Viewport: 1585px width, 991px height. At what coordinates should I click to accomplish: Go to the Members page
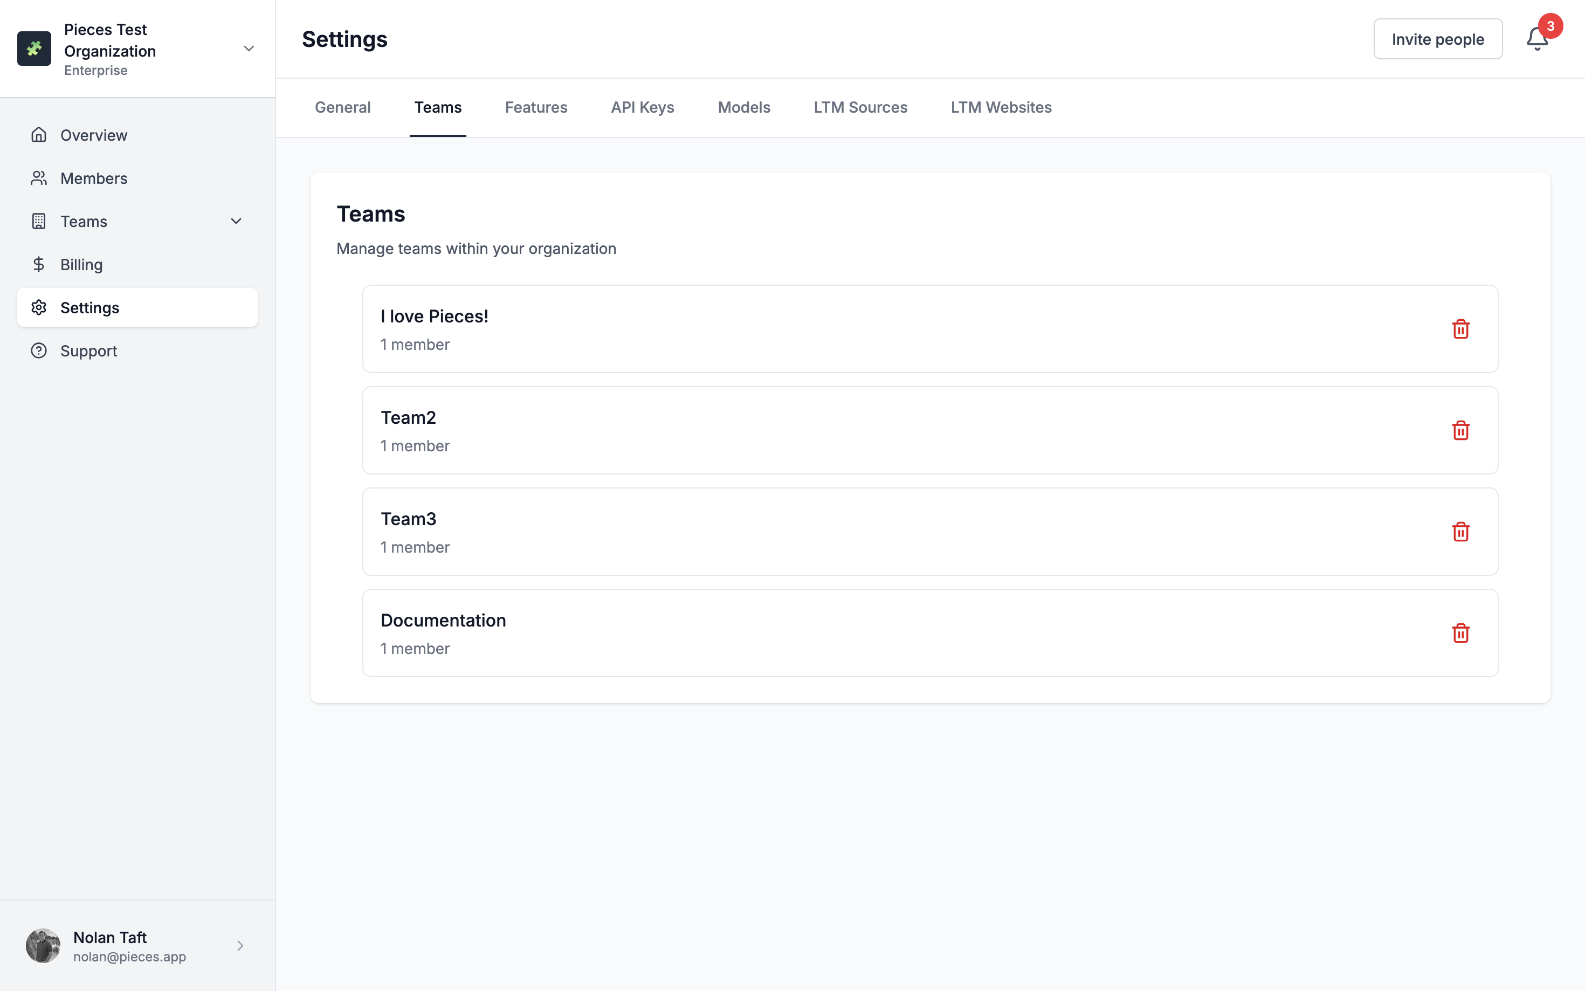point(94,178)
